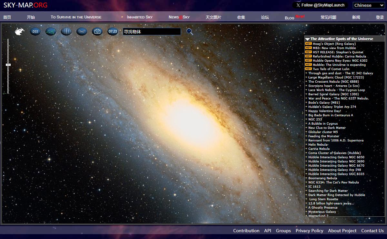Open the 新闻 news menu item
Image resolution: width=387 pixels, height=239 pixels.
pyautogui.click(x=356, y=17)
